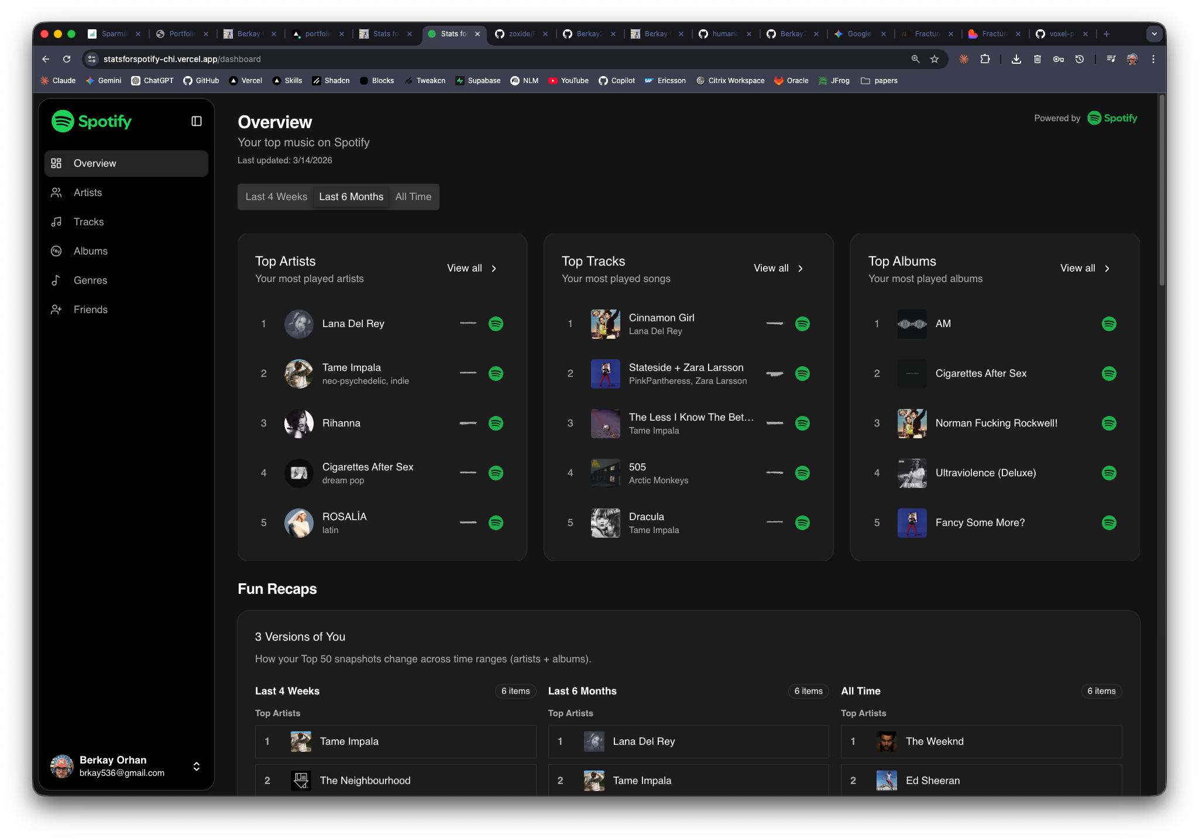The height and width of the screenshot is (839, 1199).
Task: Open the YouTube bookmark in the bookmarks bar
Action: pos(568,81)
